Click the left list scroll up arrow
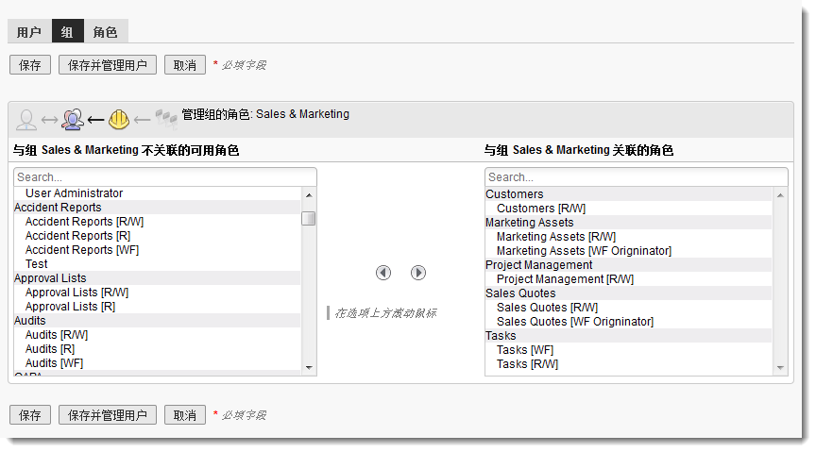Image resolution: width=816 pixels, height=452 pixels. tap(309, 195)
